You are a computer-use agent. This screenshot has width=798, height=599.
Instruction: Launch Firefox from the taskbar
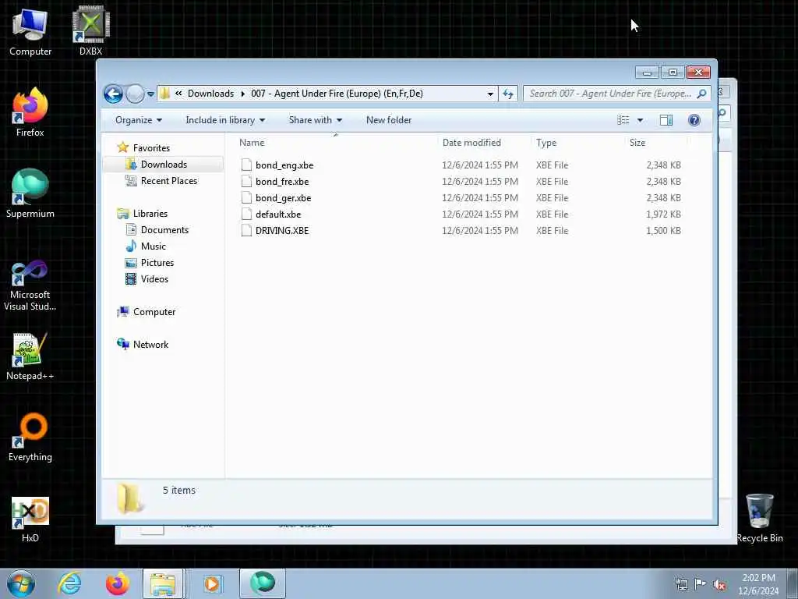(117, 583)
